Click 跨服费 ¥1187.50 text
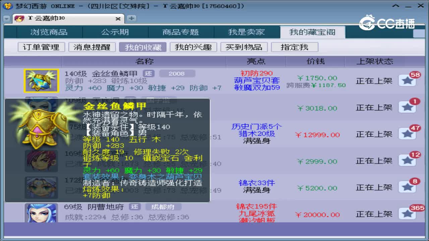The height and width of the screenshot is (241, 429). pyautogui.click(x=316, y=85)
